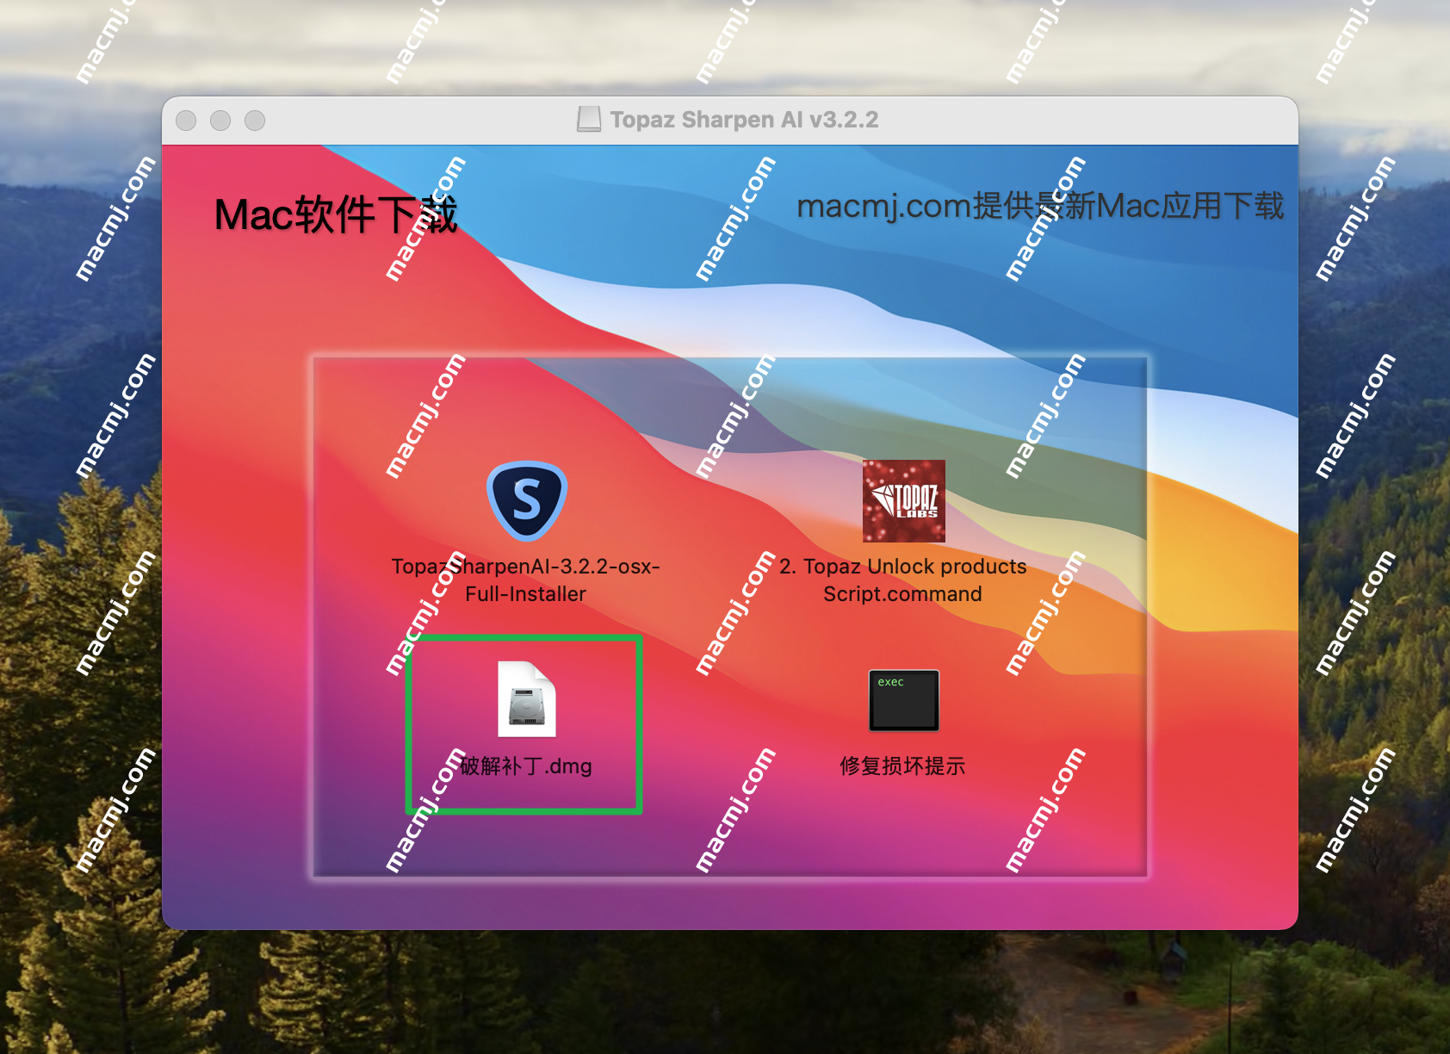Click the exec icon for 修复损坏提示
This screenshot has width=1450, height=1054.
[x=903, y=700]
